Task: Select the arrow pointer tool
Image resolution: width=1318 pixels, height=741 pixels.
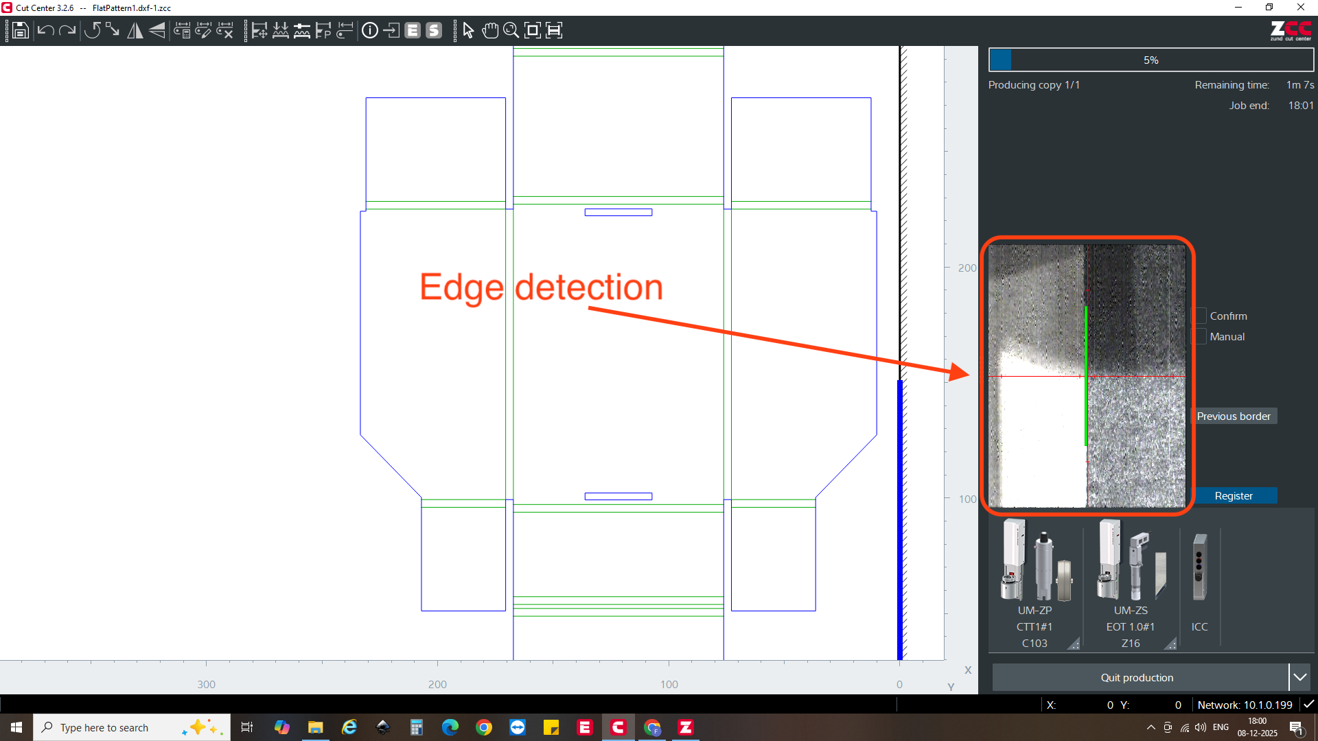Action: pos(468,30)
